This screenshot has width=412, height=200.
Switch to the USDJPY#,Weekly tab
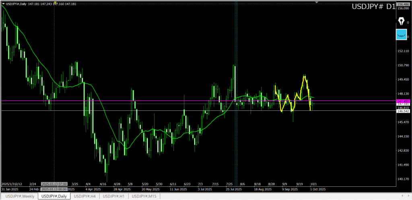tap(20, 196)
